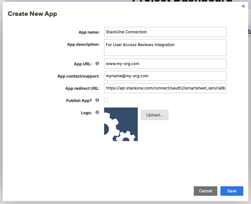251x204 pixels.
Task: Save the StackOne Connection app
Action: 232,191
